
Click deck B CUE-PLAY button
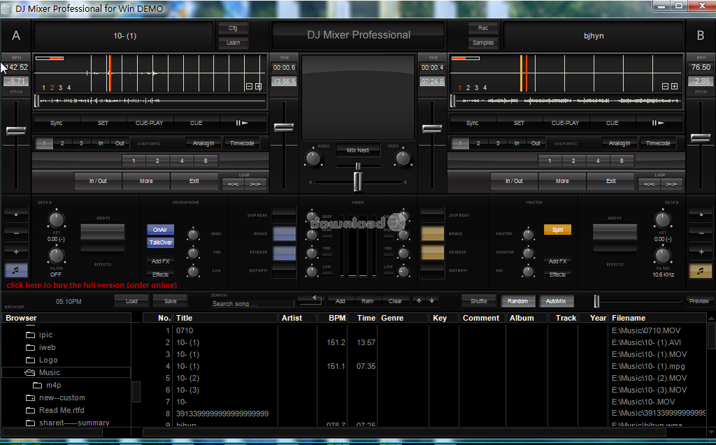point(565,123)
